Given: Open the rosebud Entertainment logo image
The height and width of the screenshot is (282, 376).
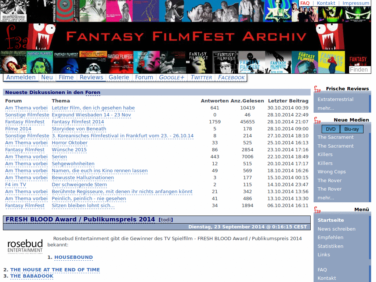Looking at the screenshot, I should [25, 247].
